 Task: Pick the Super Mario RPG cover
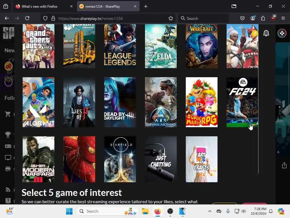pyautogui.click(x=202, y=102)
